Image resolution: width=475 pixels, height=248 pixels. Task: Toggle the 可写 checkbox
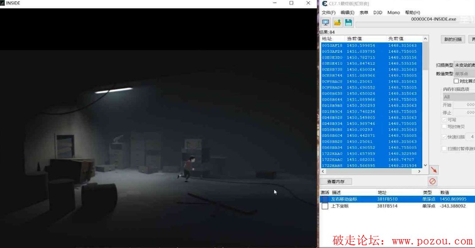tap(444, 120)
